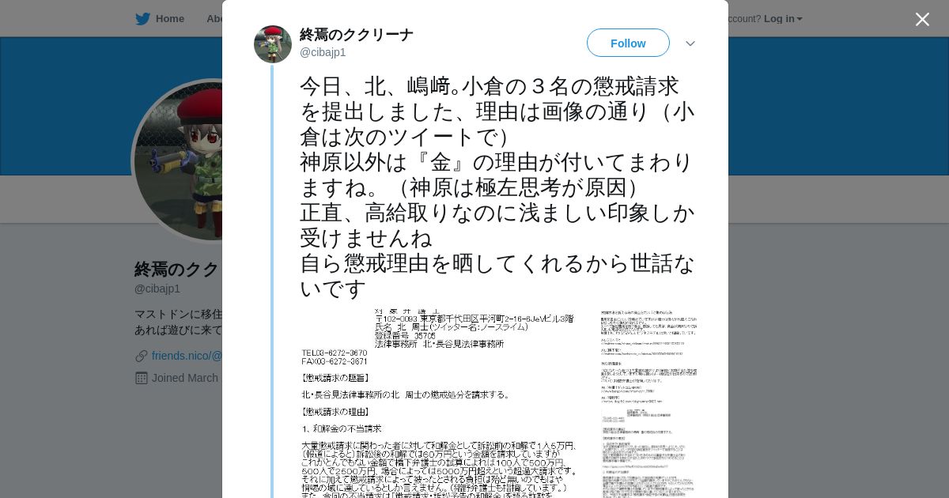Image resolution: width=949 pixels, height=498 pixels.
Task: Open the friends.nico profile link
Action: 187,356
